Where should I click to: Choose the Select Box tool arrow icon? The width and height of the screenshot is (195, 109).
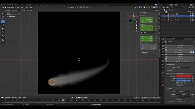tap(3, 14)
